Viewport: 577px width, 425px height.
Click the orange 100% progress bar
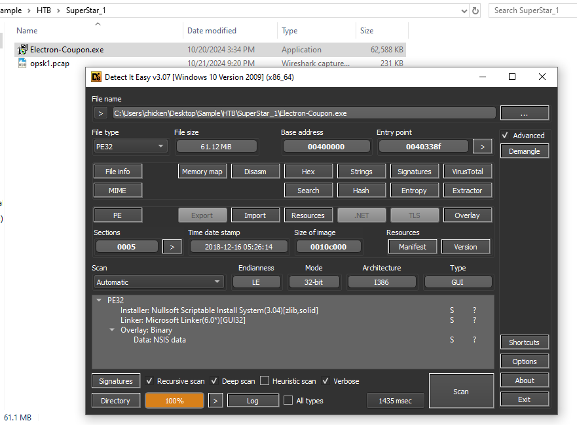point(174,401)
